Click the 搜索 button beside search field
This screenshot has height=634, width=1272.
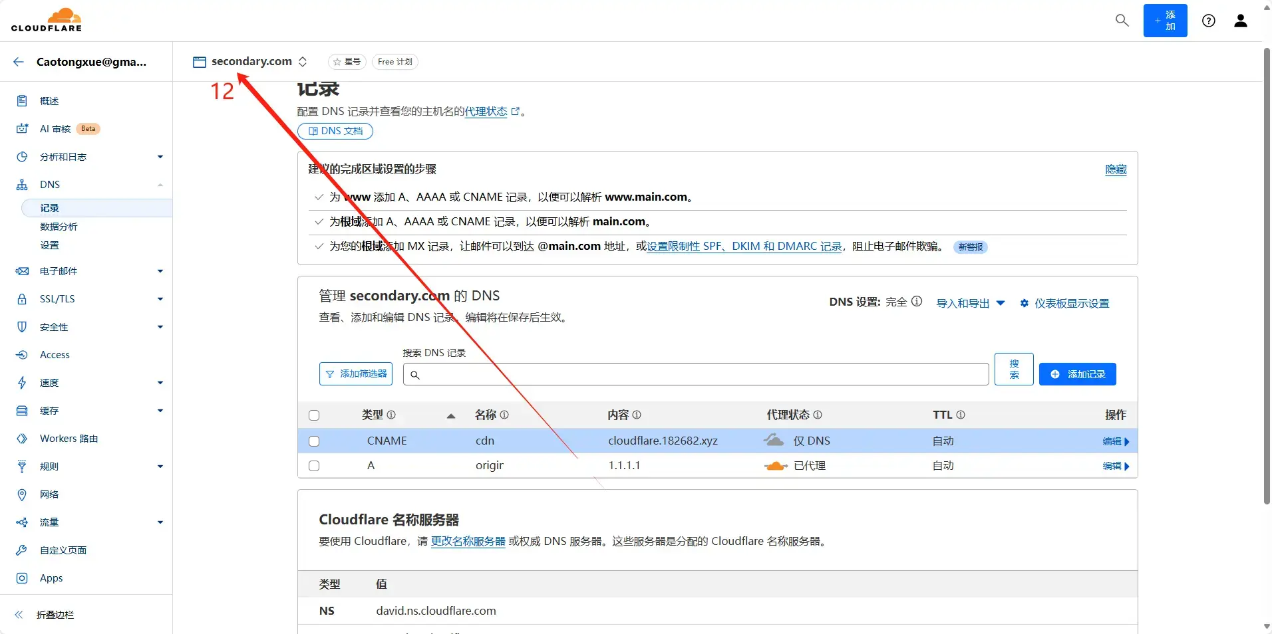1014,369
